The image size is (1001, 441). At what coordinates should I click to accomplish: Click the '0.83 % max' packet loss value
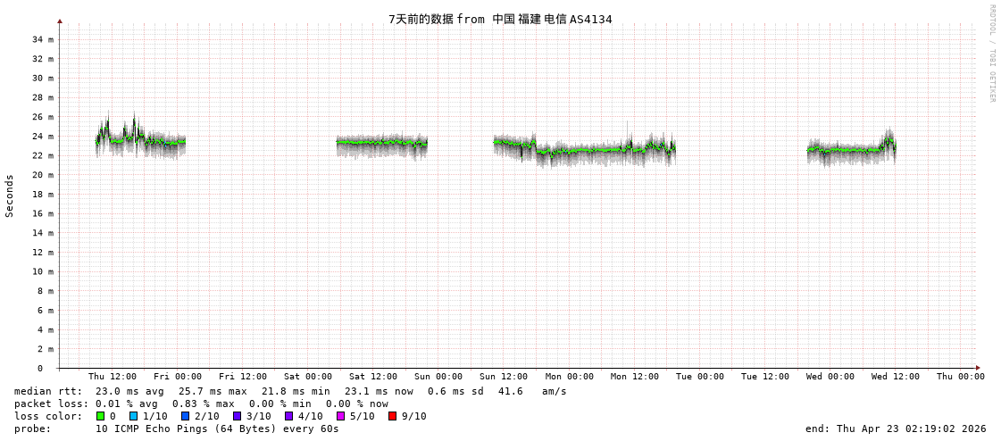[x=204, y=404]
